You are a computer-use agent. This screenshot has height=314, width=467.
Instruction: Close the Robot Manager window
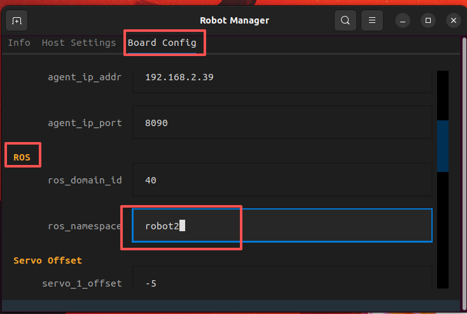(453, 20)
